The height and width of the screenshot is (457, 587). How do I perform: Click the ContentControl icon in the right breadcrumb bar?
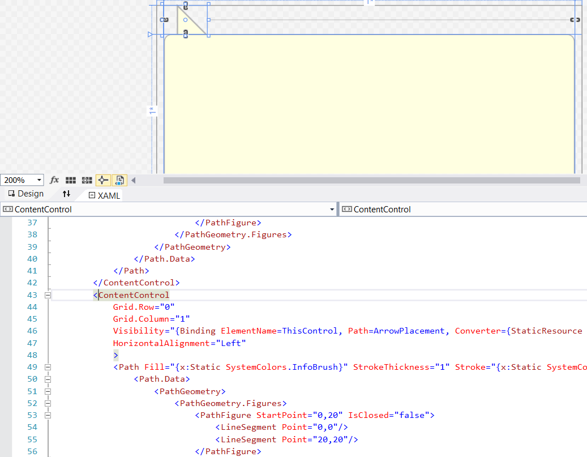pos(347,209)
